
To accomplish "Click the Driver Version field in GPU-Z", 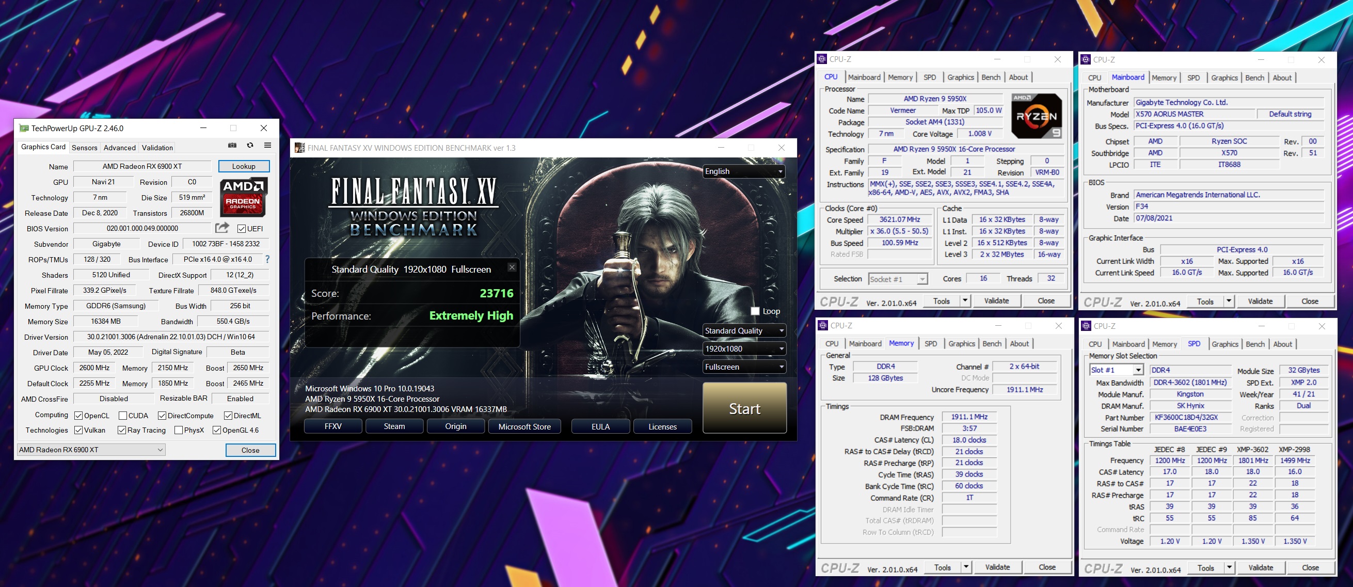I will click(171, 337).
